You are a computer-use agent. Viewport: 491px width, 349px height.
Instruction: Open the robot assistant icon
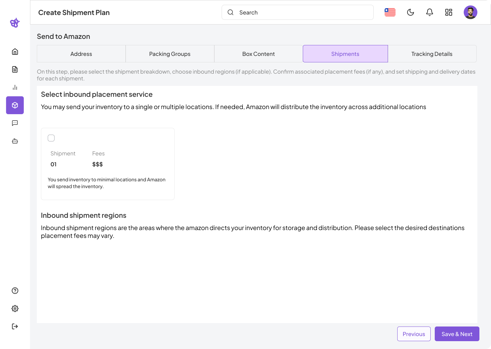pos(15,141)
